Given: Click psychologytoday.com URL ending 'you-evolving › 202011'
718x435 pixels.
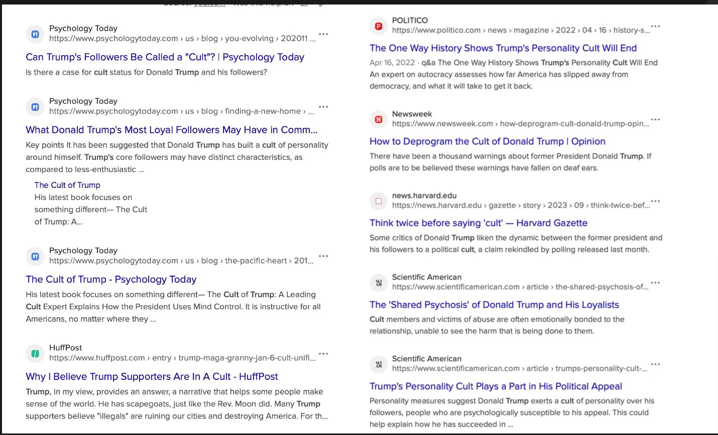Looking at the screenshot, I should point(182,39).
